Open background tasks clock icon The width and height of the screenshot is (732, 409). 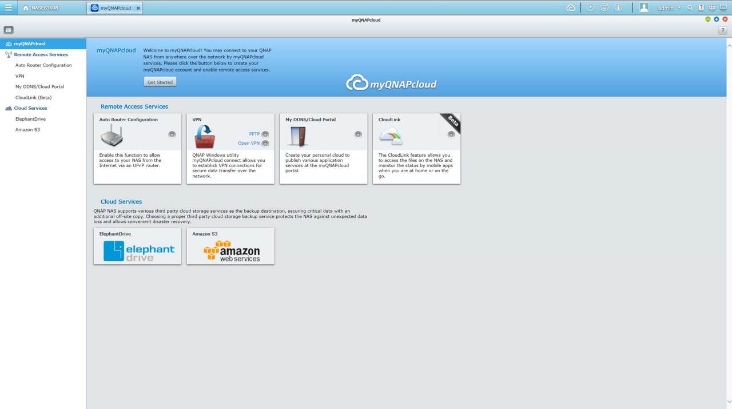tap(590, 8)
